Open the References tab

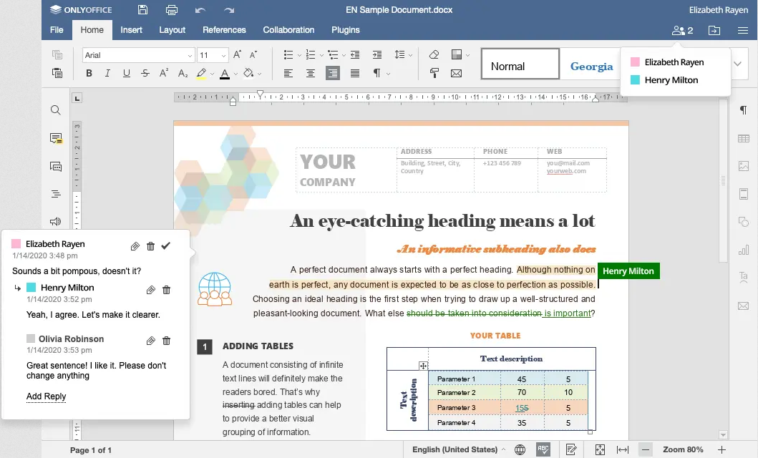[224, 30]
